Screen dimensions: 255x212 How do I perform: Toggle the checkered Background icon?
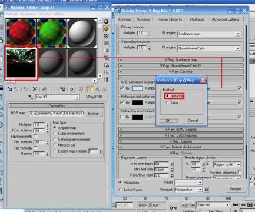point(106,36)
